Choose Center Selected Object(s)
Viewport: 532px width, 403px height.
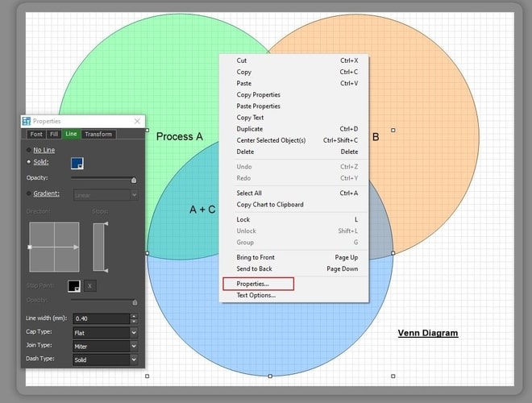tap(294, 140)
